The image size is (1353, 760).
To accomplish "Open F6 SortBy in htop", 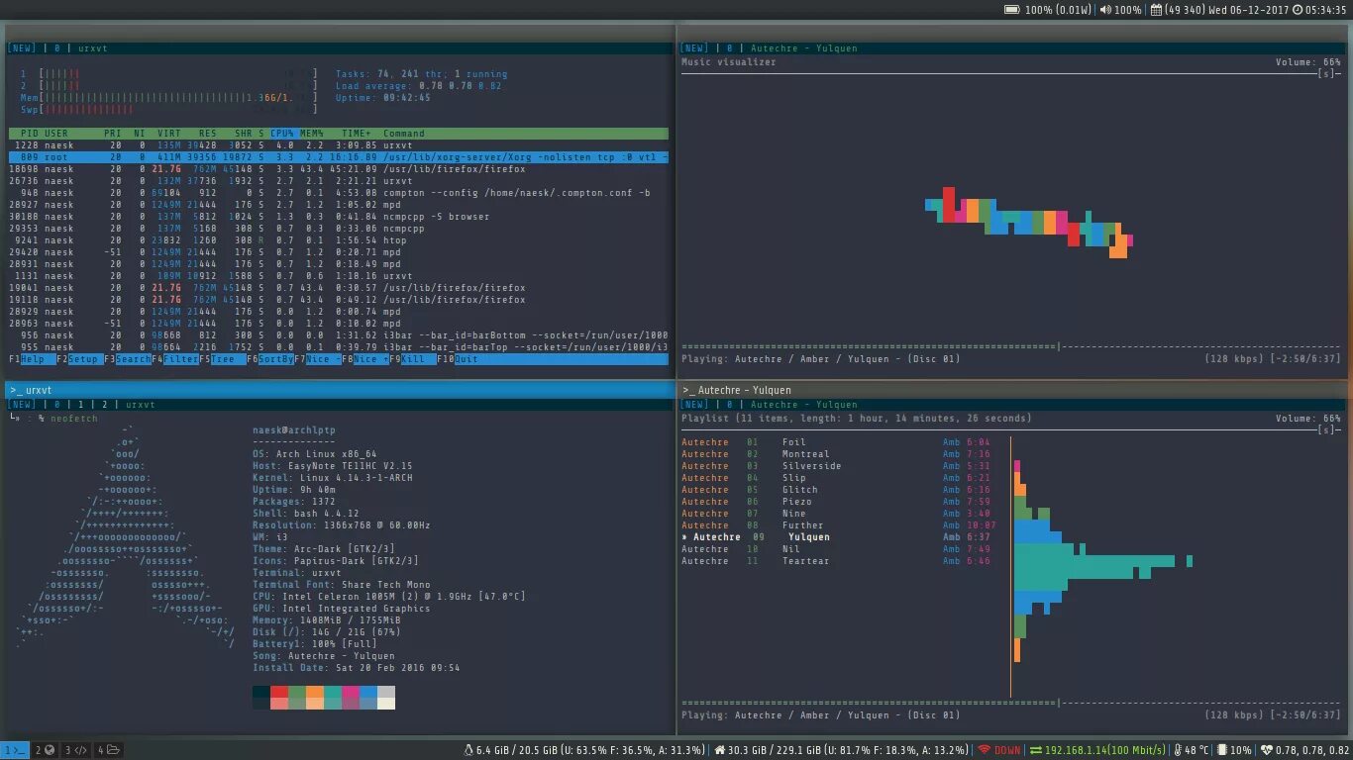I will (x=269, y=359).
